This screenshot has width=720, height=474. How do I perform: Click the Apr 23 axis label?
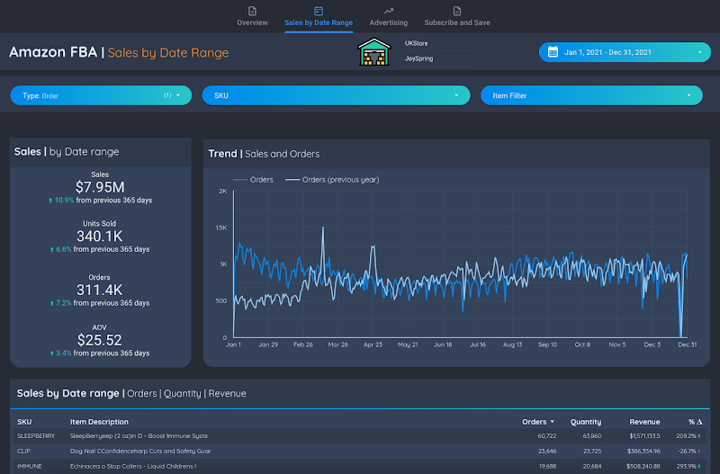click(373, 344)
